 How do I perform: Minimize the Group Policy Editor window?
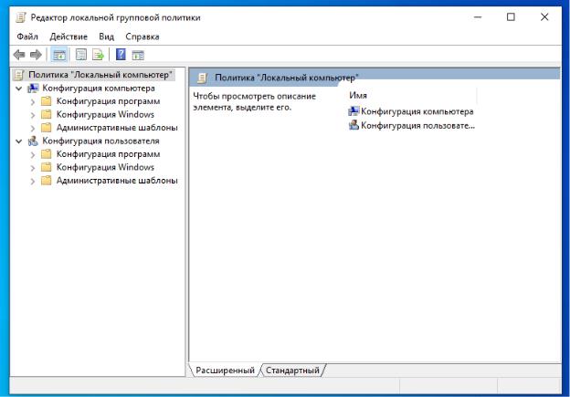(x=478, y=17)
